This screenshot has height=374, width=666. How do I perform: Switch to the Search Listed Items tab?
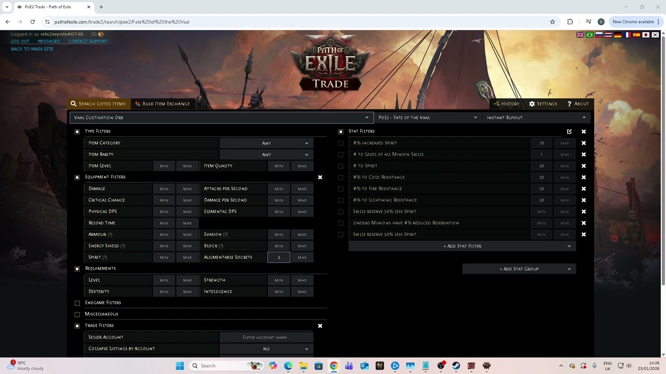[98, 103]
